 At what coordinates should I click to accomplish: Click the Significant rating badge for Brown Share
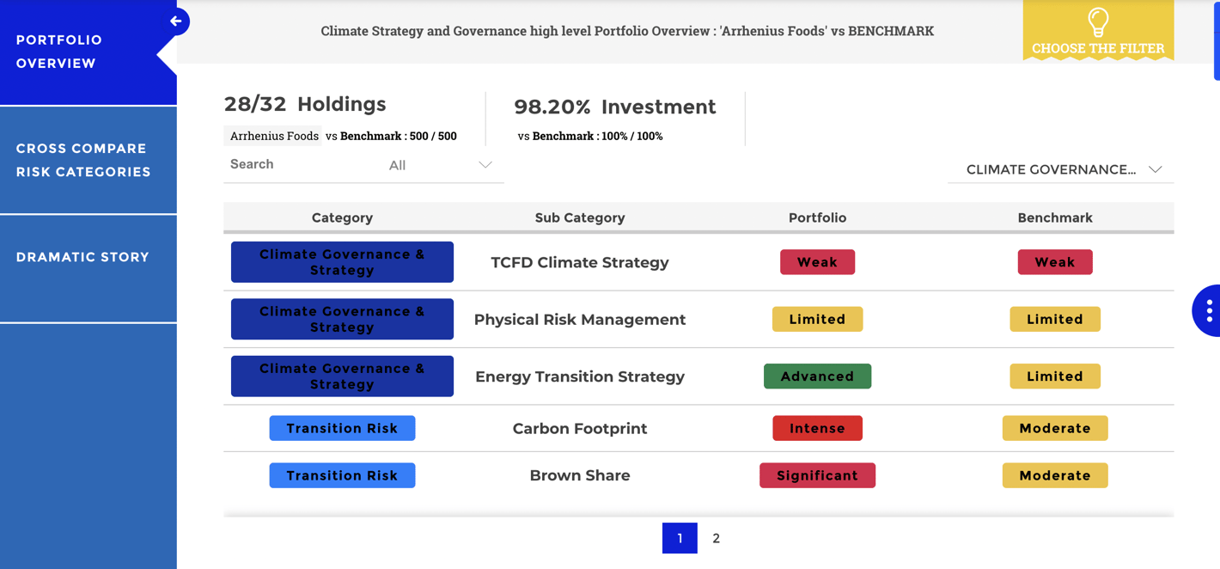(817, 475)
